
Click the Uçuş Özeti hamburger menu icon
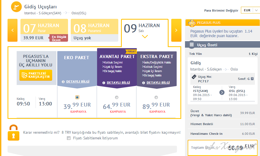pyautogui.click(x=192, y=45)
